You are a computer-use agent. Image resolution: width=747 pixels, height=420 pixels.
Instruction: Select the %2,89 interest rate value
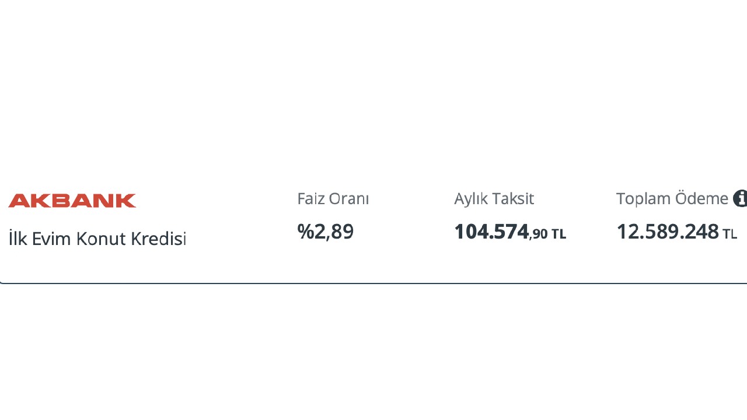[x=326, y=232]
